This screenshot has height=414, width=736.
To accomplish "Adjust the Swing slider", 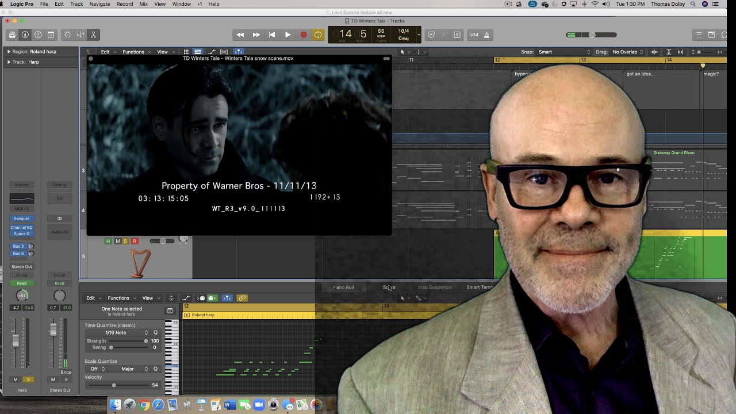I will point(128,348).
